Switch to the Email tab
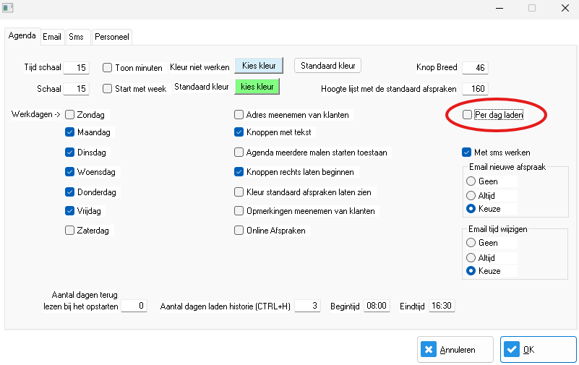The height and width of the screenshot is (365, 579). (x=52, y=36)
